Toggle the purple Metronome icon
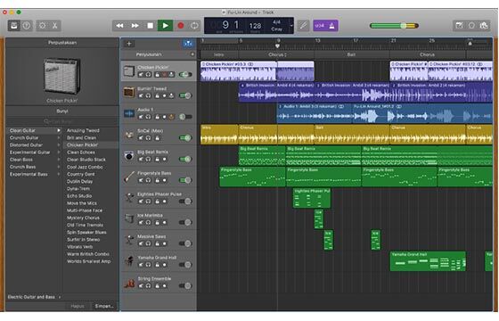 [331, 26]
